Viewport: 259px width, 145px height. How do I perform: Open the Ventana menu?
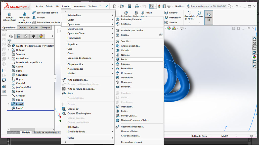92,6
